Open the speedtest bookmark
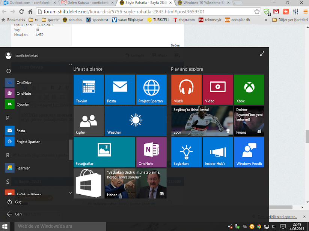Viewport: 309px width, 231px height. [x=97, y=20]
